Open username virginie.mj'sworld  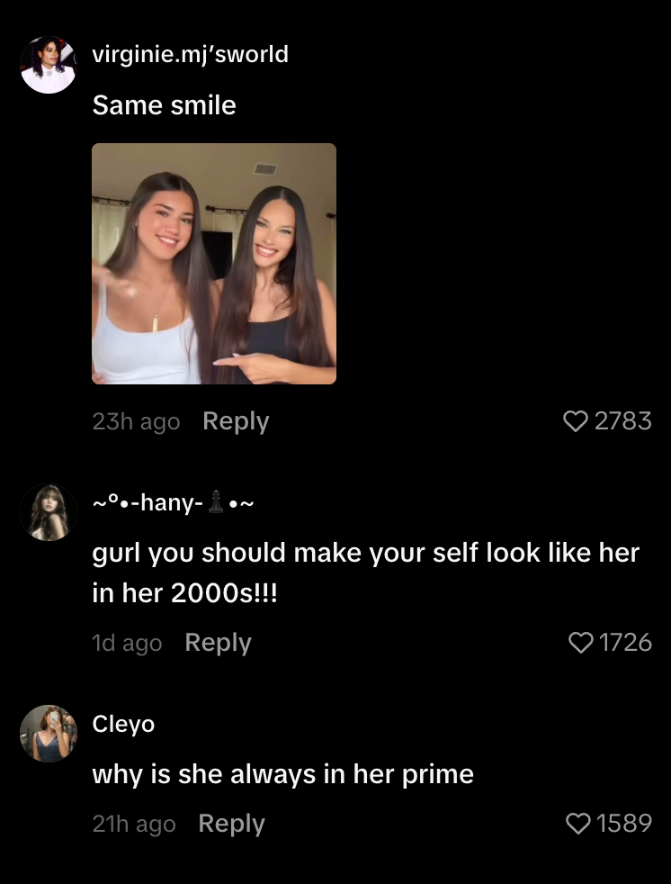[x=191, y=55]
